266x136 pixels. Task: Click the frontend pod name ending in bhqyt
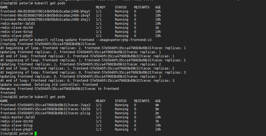[x=45, y=11]
